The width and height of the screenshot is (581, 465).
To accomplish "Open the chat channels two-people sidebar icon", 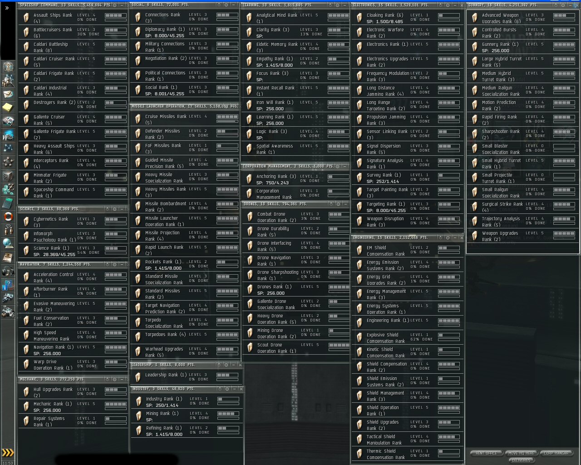I will pyautogui.click(x=8, y=230).
